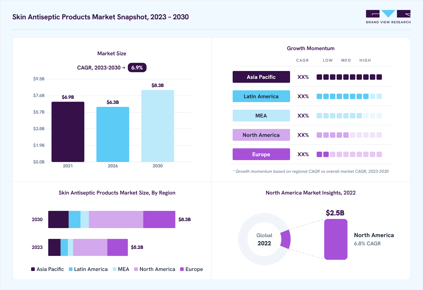Click the "HIGH" column header
Viewport: 423px width, 290px height.
pyautogui.click(x=365, y=60)
